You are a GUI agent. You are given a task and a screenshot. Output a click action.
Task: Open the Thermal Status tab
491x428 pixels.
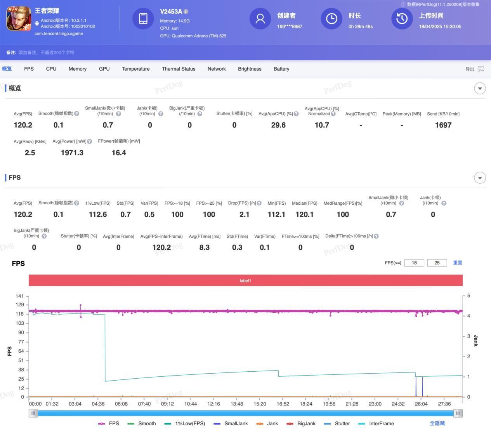coord(179,69)
